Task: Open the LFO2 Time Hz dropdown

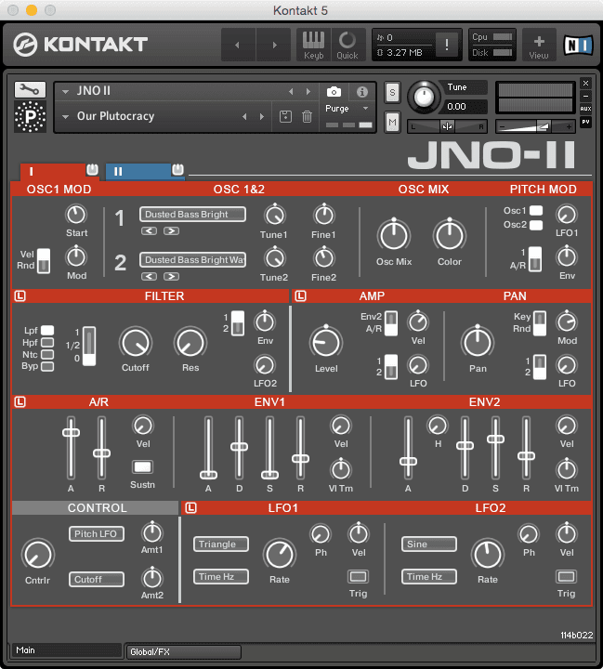Action: 429,576
